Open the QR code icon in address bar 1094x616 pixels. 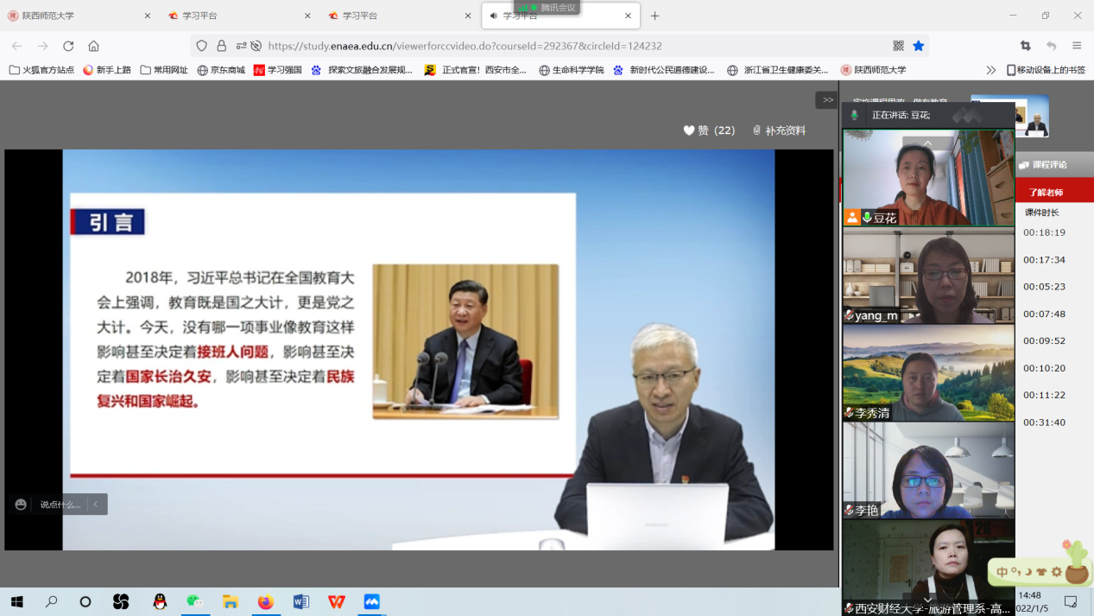point(899,46)
